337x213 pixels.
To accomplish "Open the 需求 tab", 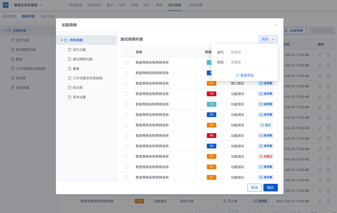I will 110,5.
